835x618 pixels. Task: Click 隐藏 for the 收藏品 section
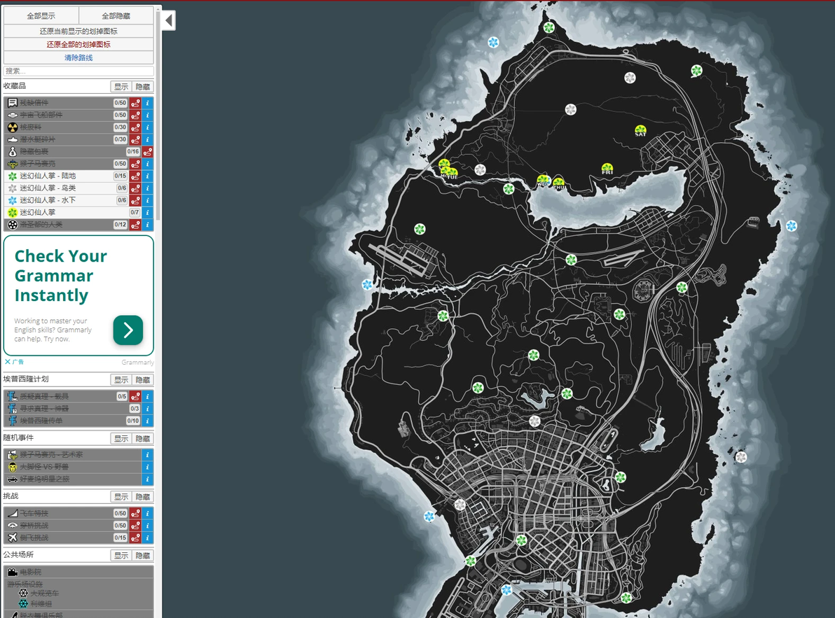point(143,87)
